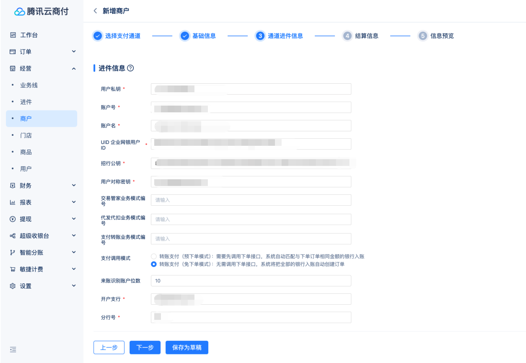Click step 4 circle icon 结算信息
526x363 pixels.
(347, 36)
